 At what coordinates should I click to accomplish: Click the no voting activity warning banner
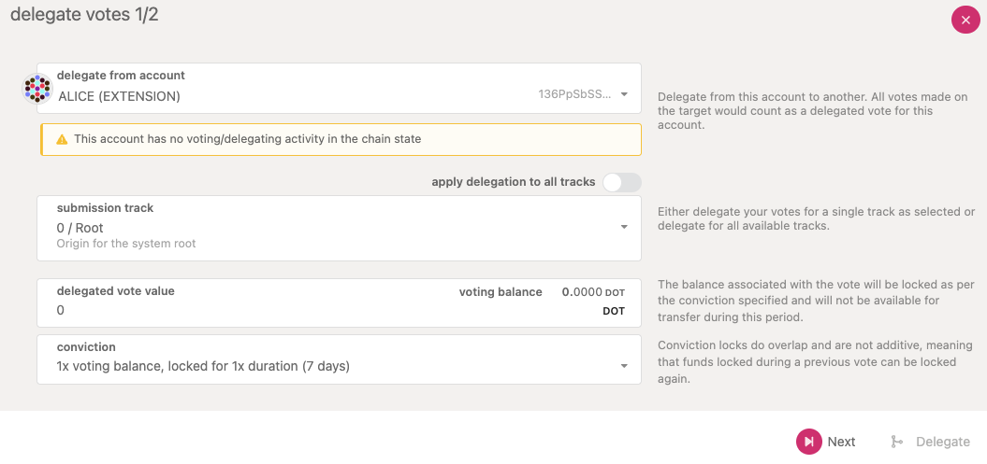tap(341, 139)
